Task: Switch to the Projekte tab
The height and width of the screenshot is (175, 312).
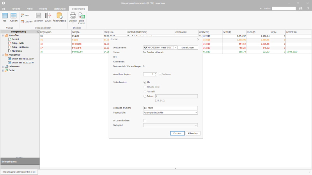Action: [x=43, y=9]
